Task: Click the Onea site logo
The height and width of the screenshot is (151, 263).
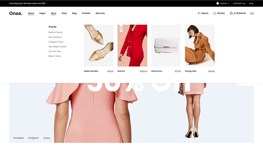Action: click(x=15, y=13)
